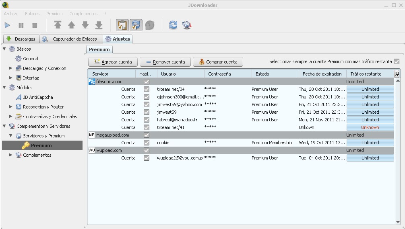Disable the filesonic.com host checkbox

click(147, 82)
